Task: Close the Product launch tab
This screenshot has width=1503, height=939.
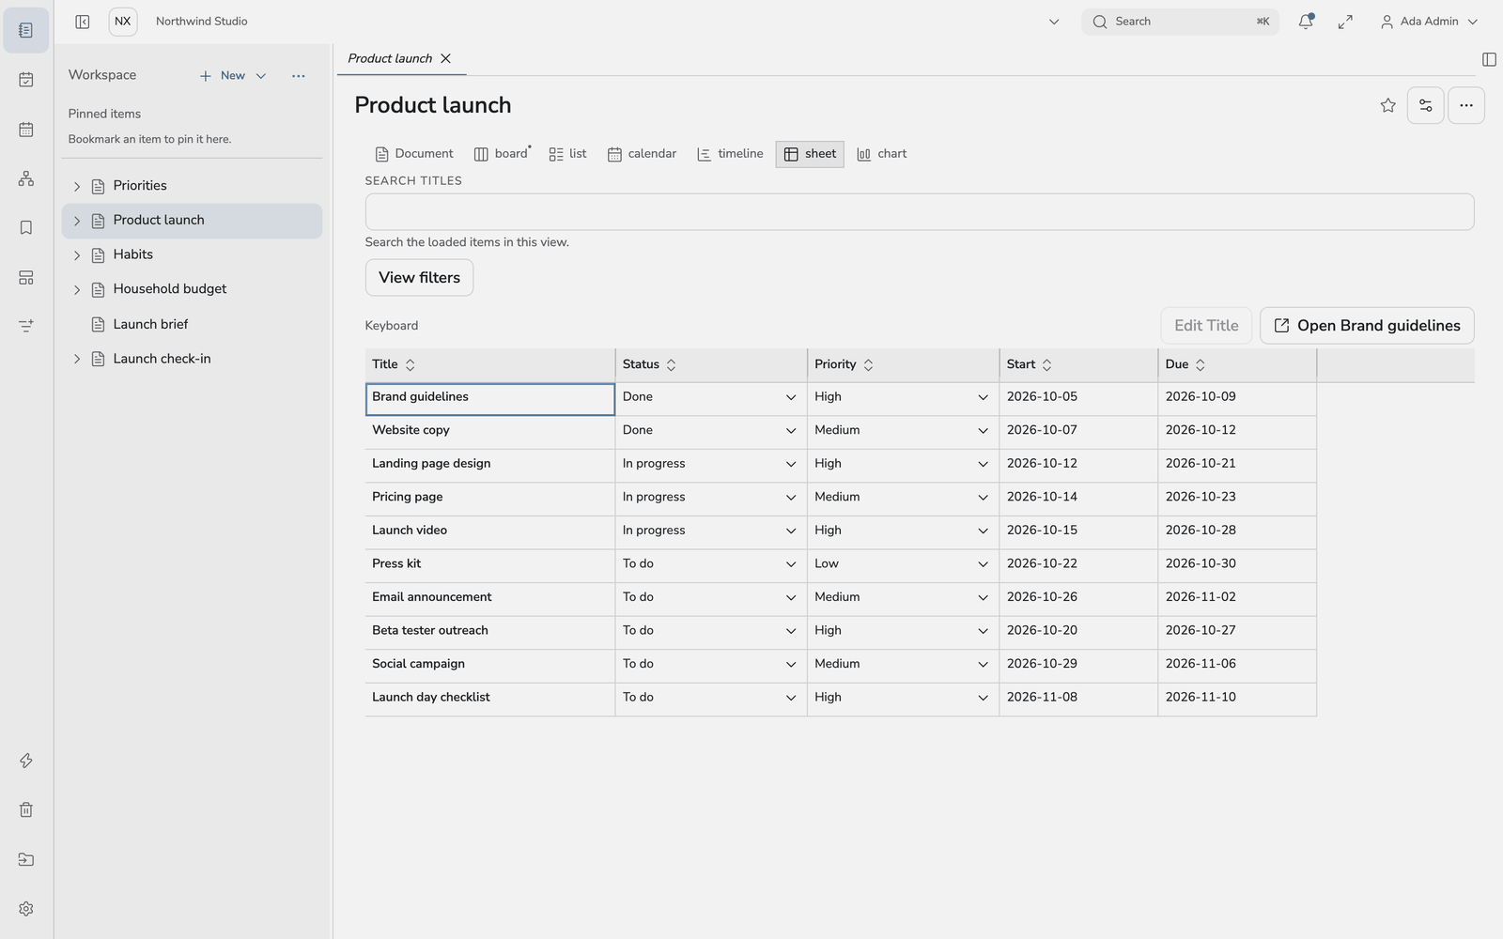Action: pos(446,58)
